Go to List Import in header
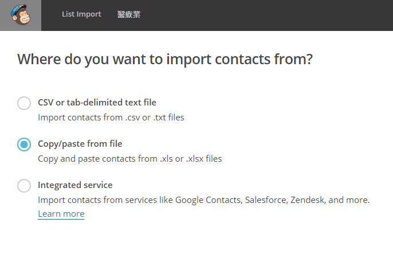The height and width of the screenshot is (254, 393). click(x=81, y=14)
